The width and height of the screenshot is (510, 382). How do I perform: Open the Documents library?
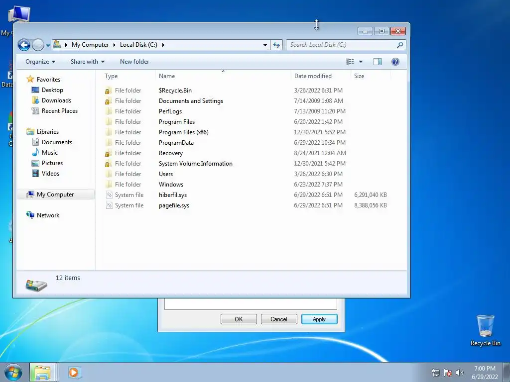[x=57, y=142]
